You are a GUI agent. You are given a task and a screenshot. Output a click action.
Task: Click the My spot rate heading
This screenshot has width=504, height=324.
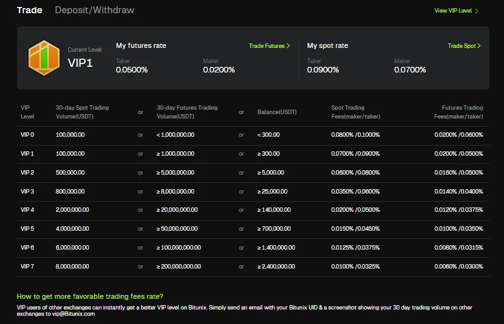click(328, 45)
